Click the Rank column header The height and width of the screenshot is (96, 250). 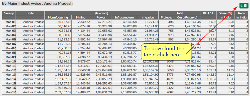[241, 13]
